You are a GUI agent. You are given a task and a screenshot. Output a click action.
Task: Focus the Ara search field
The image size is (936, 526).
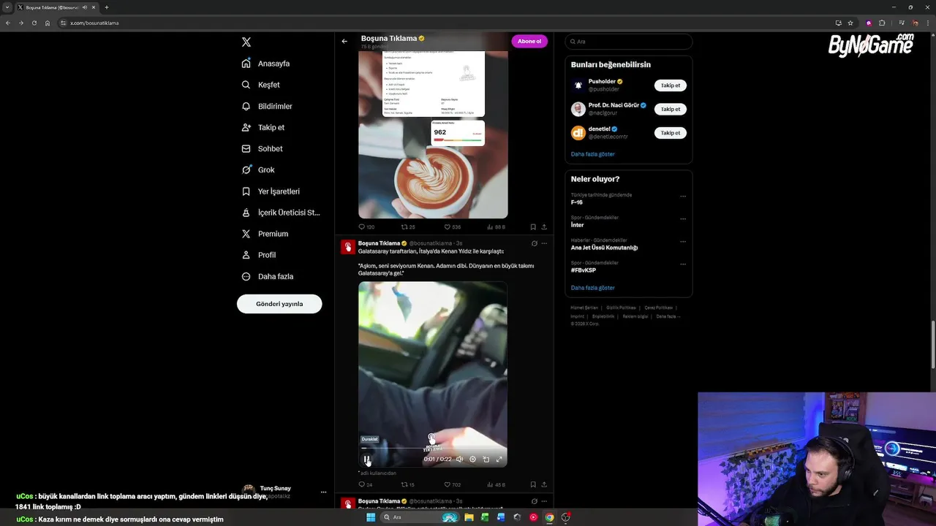(629, 42)
